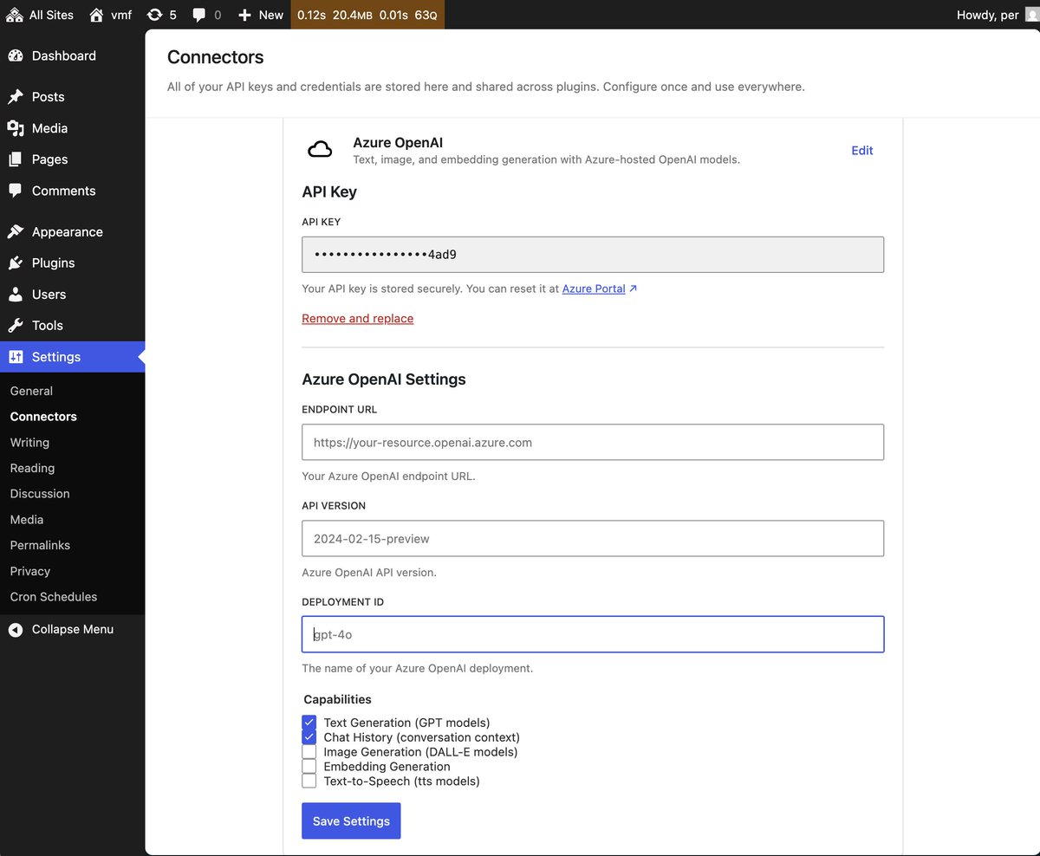Open the Azure Portal link
The image size is (1040, 856).
coord(594,289)
